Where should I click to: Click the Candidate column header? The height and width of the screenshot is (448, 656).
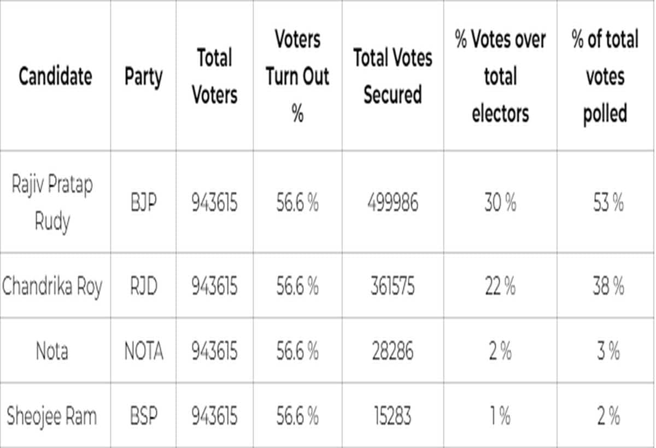(x=55, y=76)
